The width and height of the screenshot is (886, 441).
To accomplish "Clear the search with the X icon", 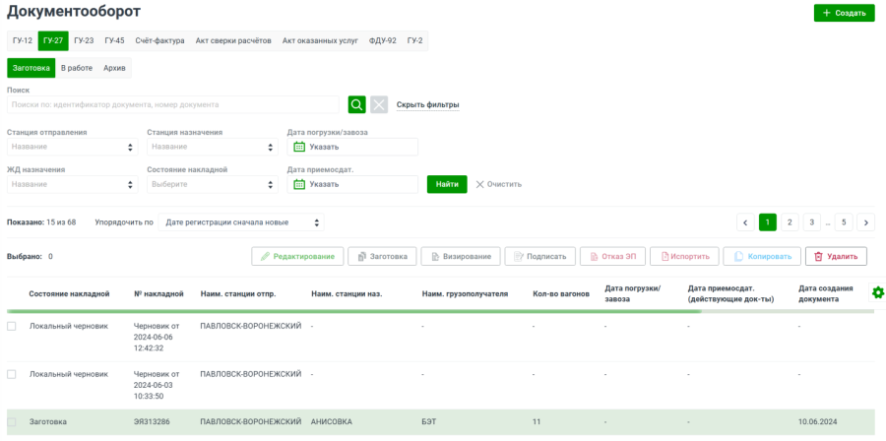I will click(379, 104).
